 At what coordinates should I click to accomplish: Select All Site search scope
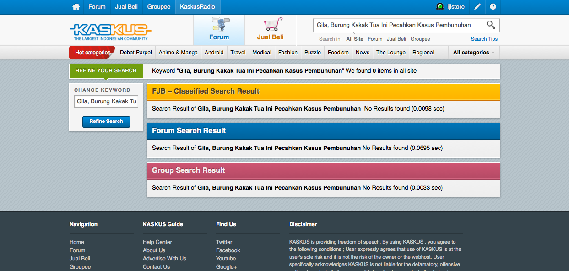point(355,39)
